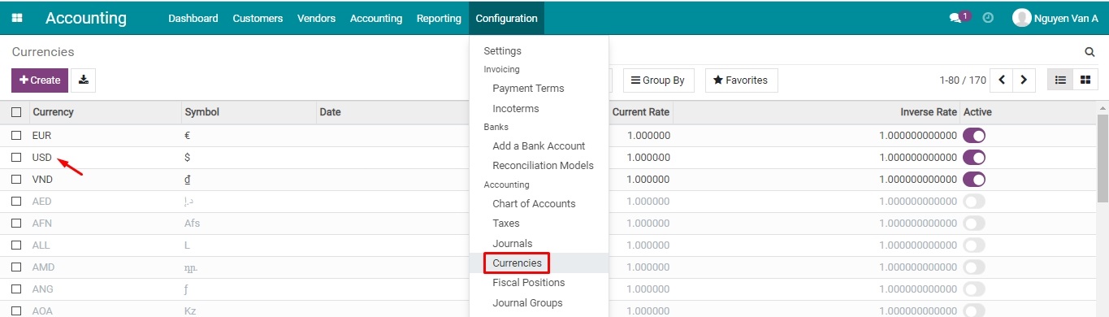Collapse the Configuration menu
The height and width of the screenshot is (317, 1109).
pos(506,18)
